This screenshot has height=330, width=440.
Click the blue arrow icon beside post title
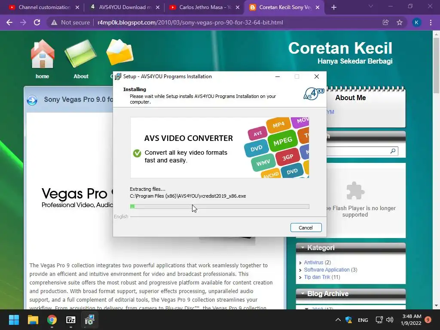(32, 100)
